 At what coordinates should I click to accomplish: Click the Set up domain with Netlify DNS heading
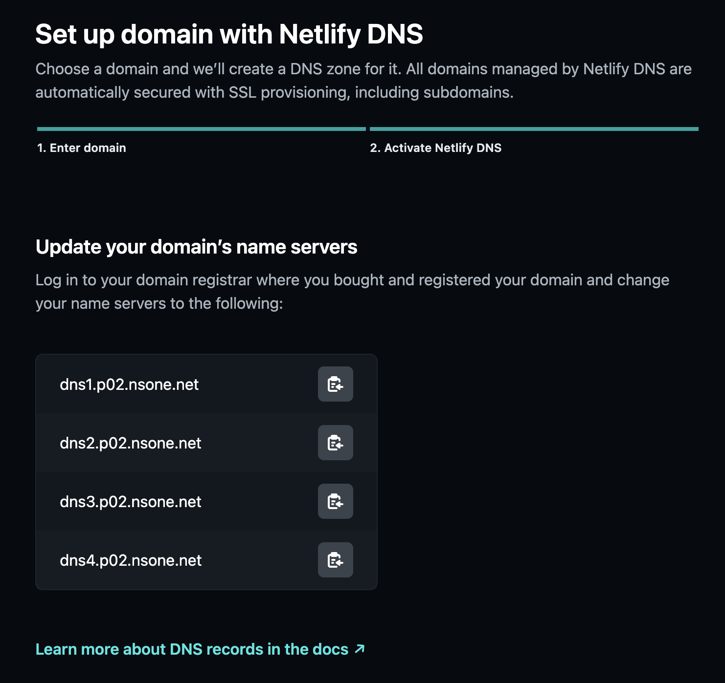pyautogui.click(x=229, y=34)
